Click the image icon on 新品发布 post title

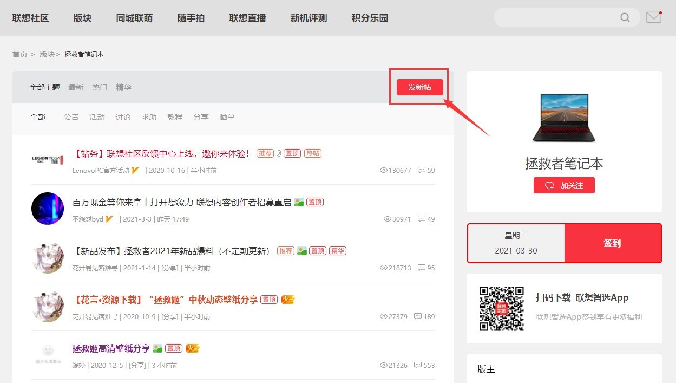(302, 251)
